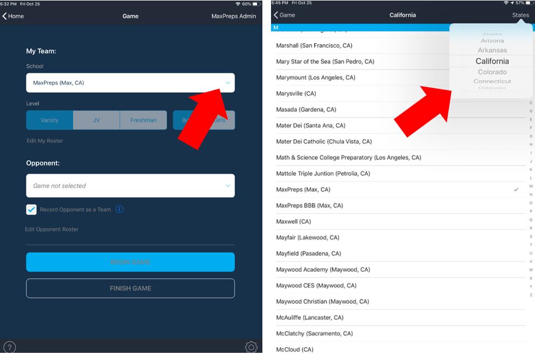Choose Maxwell (CA)
The image size is (535, 355).
(400, 221)
